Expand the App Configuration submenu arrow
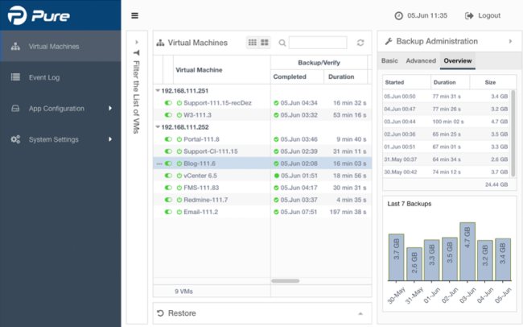Screen dimensions: 523x327 point(110,108)
